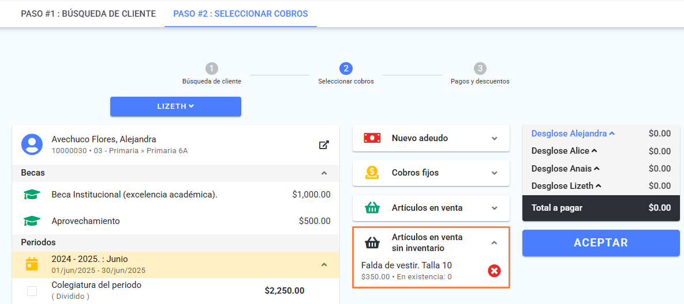Click the red money icon for Nuevo adeudo
The height and width of the screenshot is (304, 684).
pyautogui.click(x=372, y=138)
